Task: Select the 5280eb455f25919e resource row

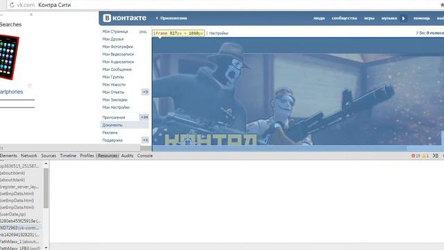Action: tap(22, 221)
